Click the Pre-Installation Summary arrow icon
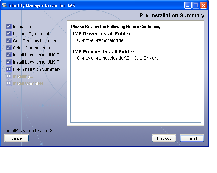Image resolution: width=217 pixels, height=173 pixels. tap(9, 69)
